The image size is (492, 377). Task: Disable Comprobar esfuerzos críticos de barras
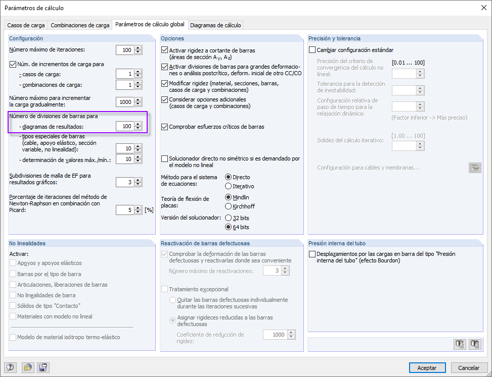click(x=164, y=127)
